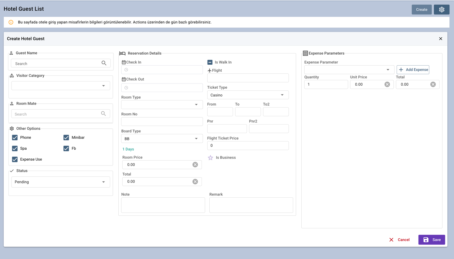
Task: Toggle the Spa checkbox
Action: (x=15, y=148)
